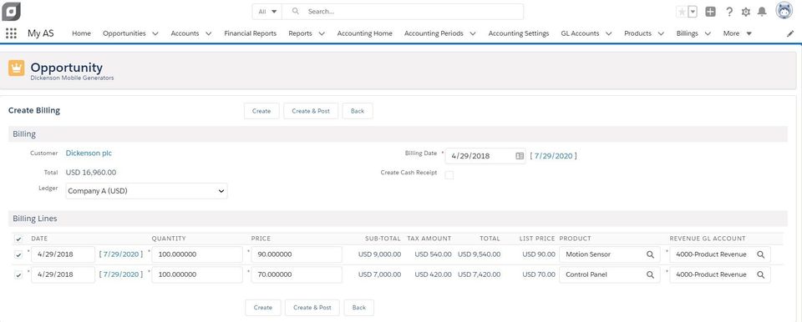Screen dimensions: 802x322
Task: Expand the Reports tab chevron
Action: click(x=322, y=33)
